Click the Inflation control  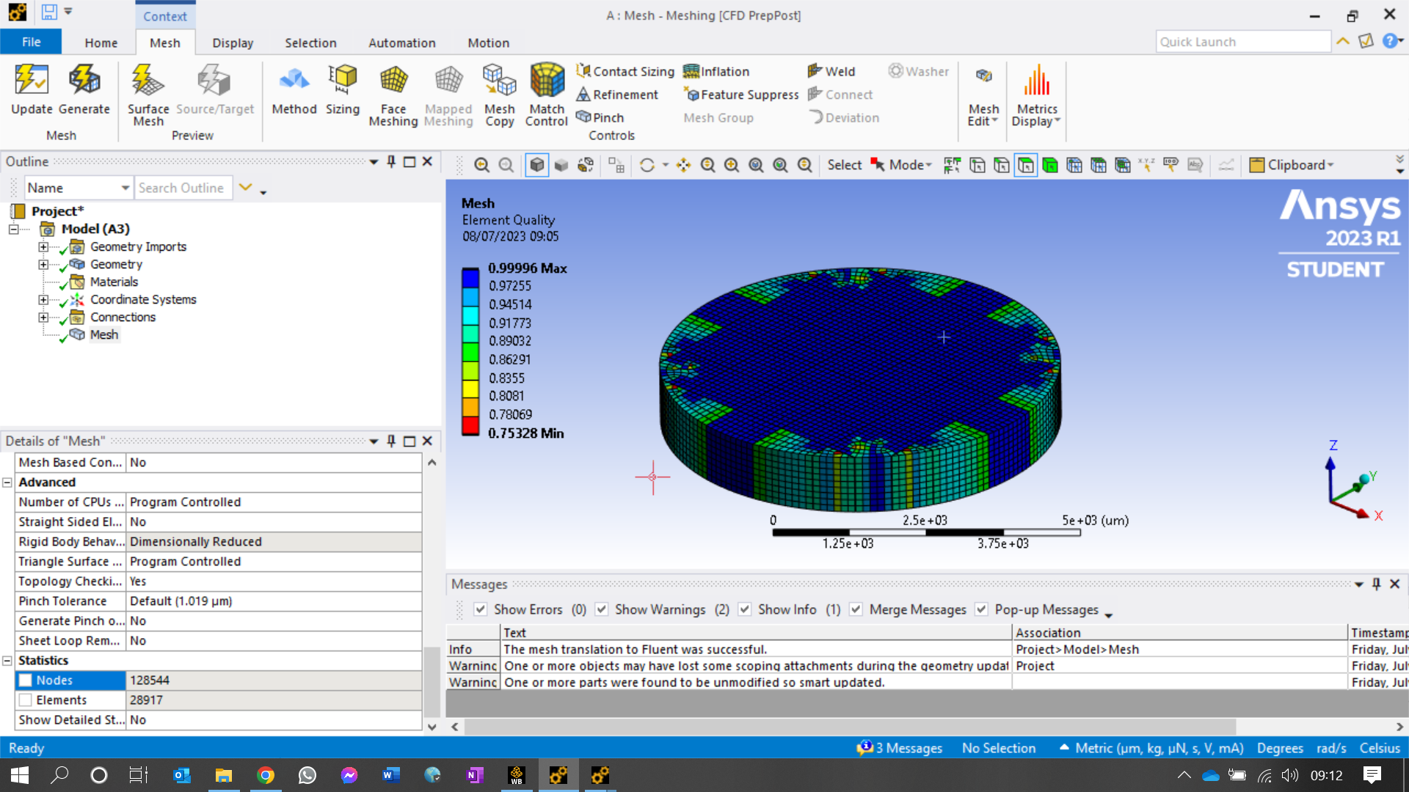tap(716, 71)
